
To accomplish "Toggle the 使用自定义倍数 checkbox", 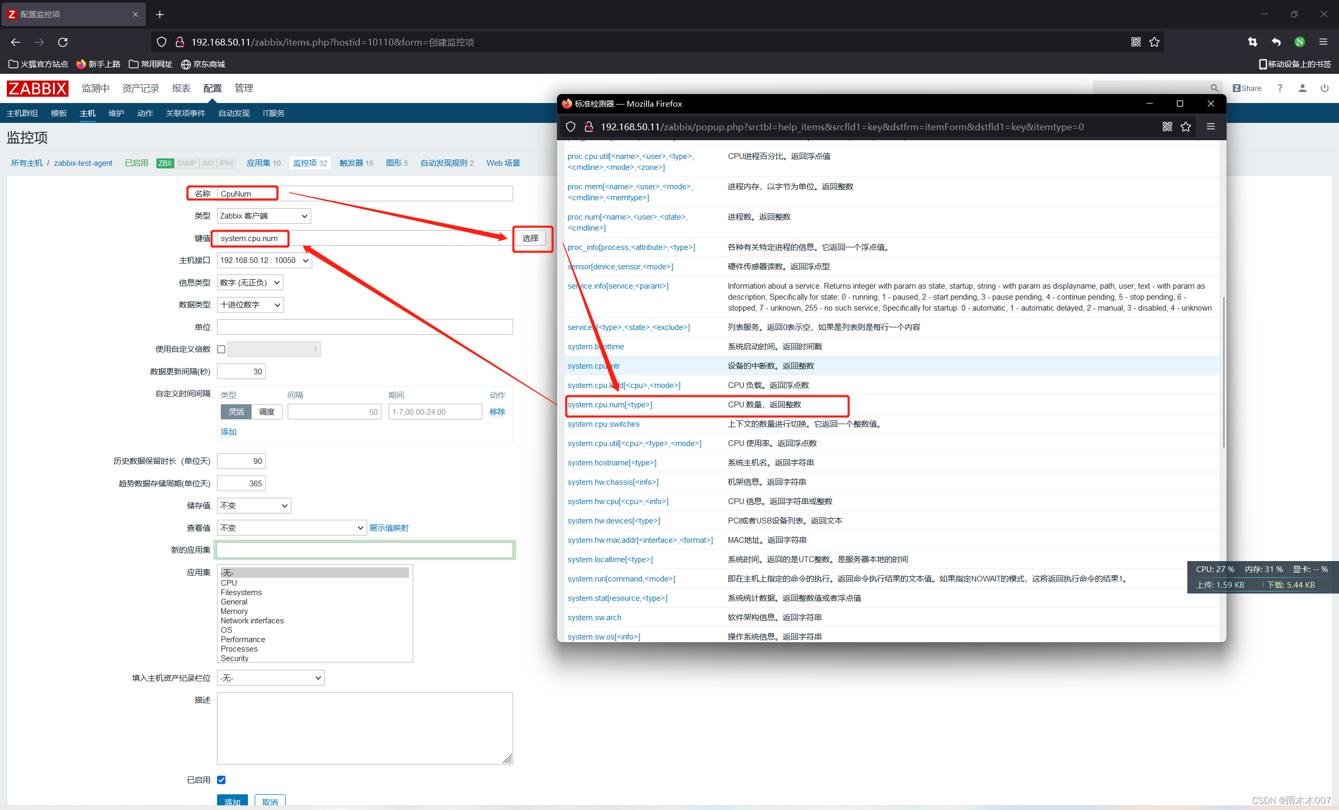I will click(221, 349).
